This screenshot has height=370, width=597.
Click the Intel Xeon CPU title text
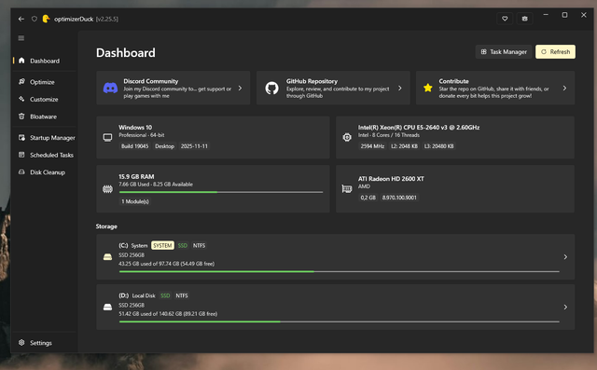click(x=419, y=128)
